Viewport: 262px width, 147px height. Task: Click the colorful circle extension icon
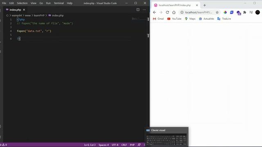[x=225, y=12]
